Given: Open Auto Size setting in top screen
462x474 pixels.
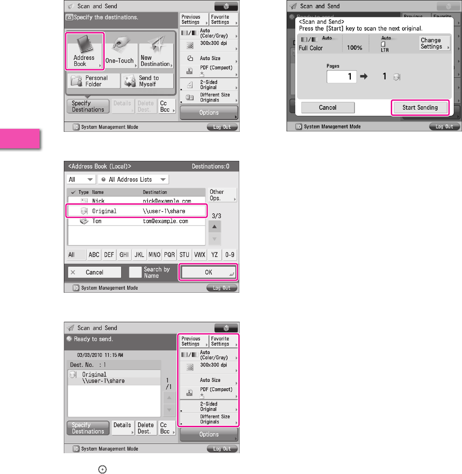Looking at the screenshot, I should (209, 59).
